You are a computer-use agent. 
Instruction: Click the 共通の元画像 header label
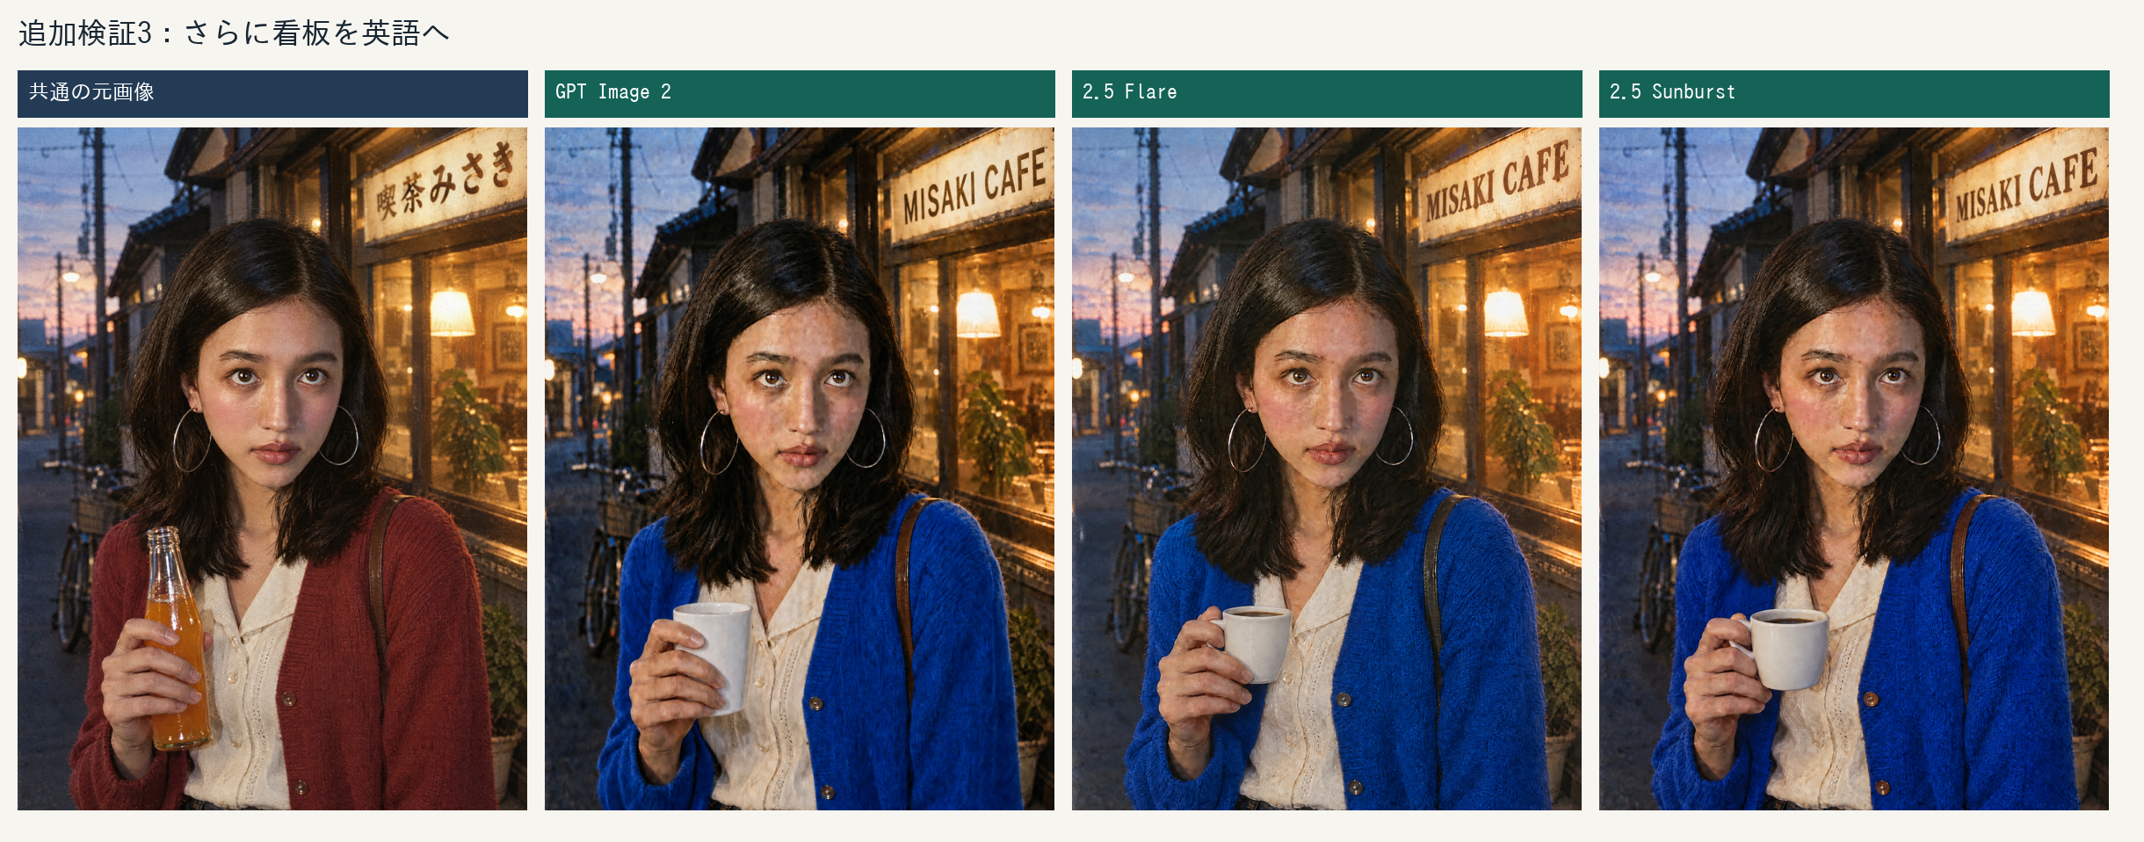tap(272, 93)
